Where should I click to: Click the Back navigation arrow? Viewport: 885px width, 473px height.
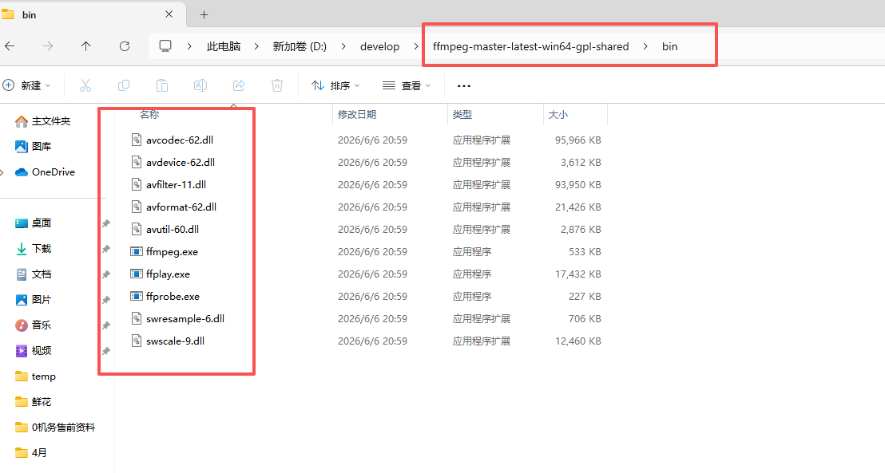10,46
